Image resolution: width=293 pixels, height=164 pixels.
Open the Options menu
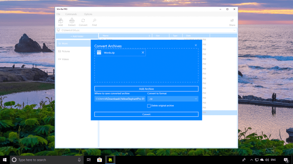tap(88, 14)
